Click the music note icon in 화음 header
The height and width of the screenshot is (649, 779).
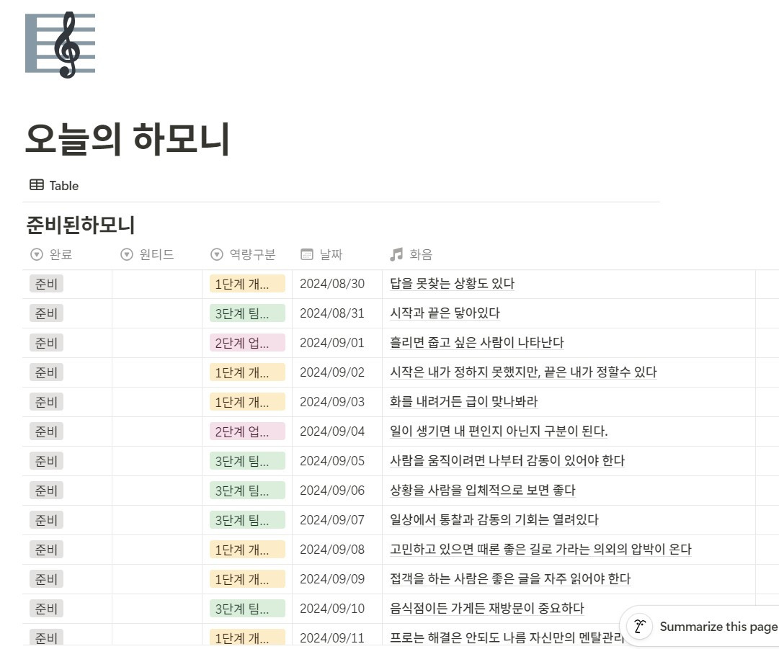(x=396, y=255)
